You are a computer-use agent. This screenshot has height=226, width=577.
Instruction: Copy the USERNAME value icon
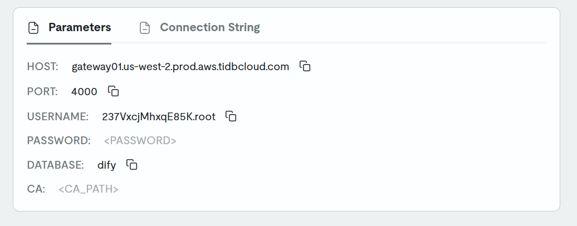231,116
